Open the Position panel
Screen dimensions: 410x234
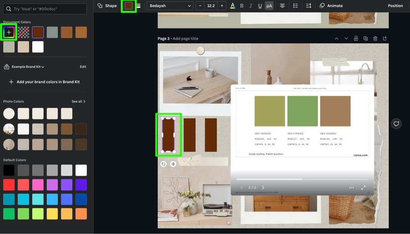[x=395, y=6]
